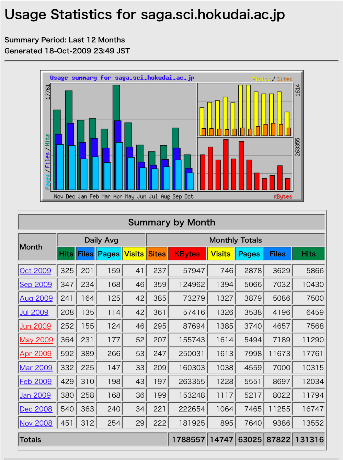Click the orange Sites column header
343x460 pixels.
point(157,254)
